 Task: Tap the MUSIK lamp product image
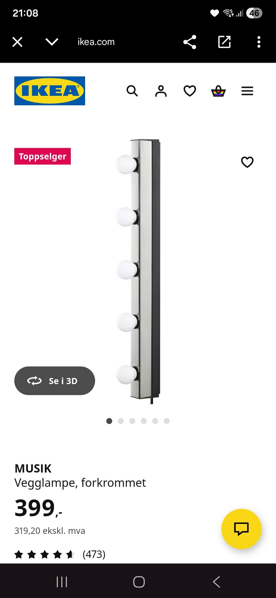(139, 271)
